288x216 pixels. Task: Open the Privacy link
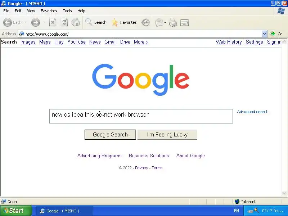pyautogui.click(x=141, y=168)
